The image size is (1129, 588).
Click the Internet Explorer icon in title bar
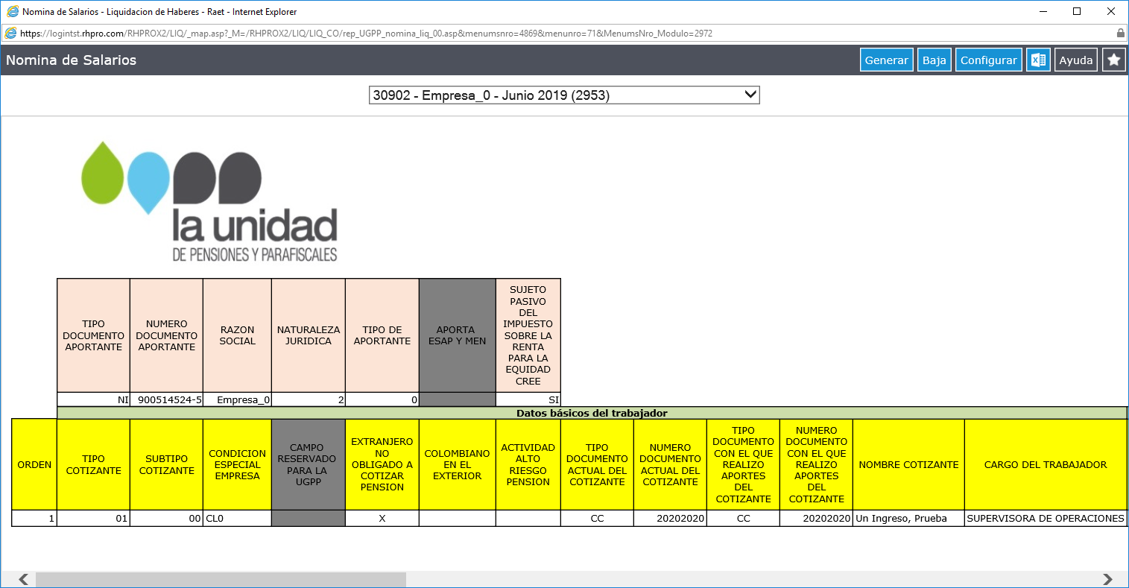(12, 12)
